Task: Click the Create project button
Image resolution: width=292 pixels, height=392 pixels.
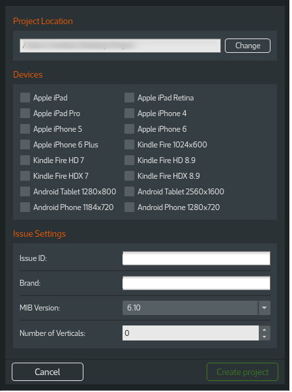Action: click(242, 372)
